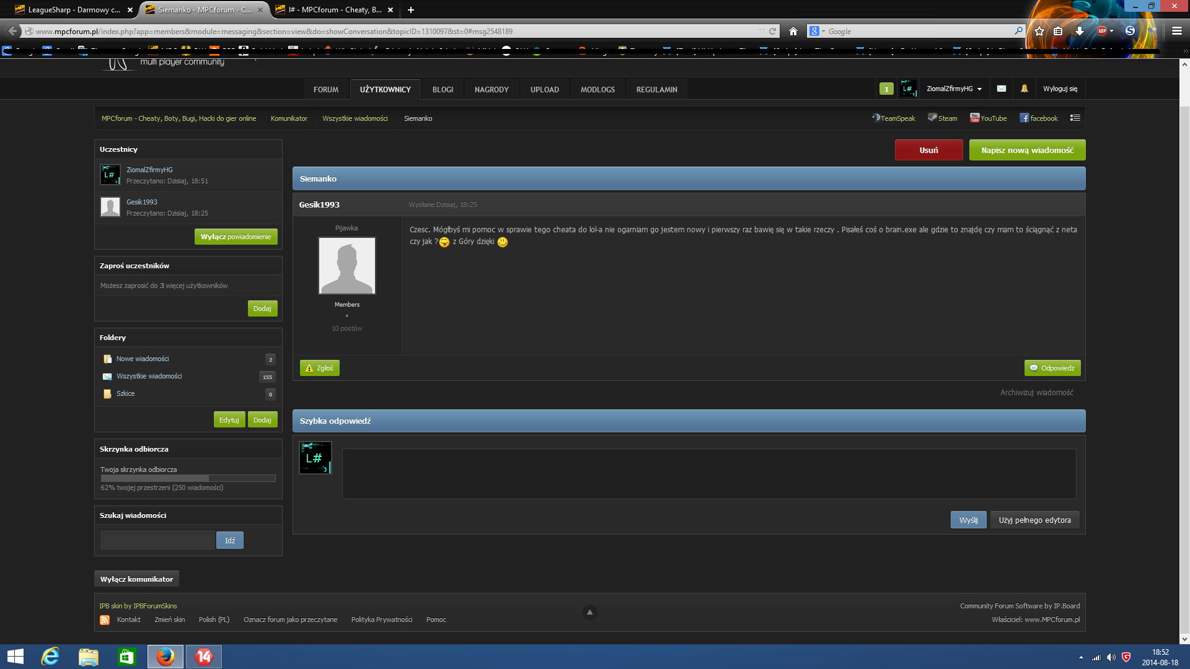Open the MODLOGS tab
This screenshot has height=669, width=1190.
597,90
